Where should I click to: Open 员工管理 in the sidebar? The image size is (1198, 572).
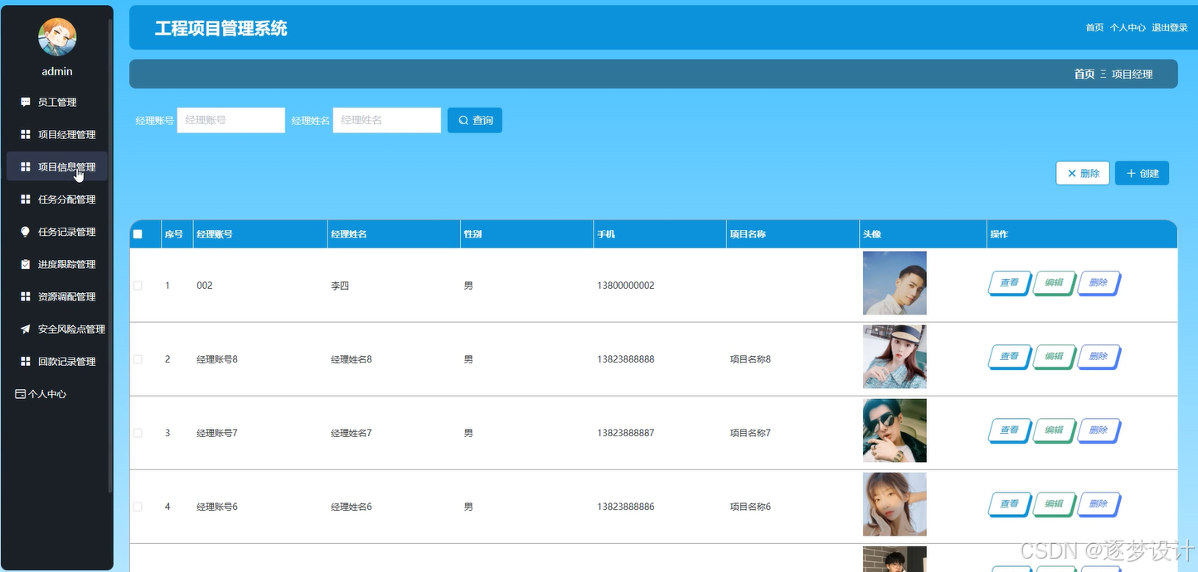(57, 102)
